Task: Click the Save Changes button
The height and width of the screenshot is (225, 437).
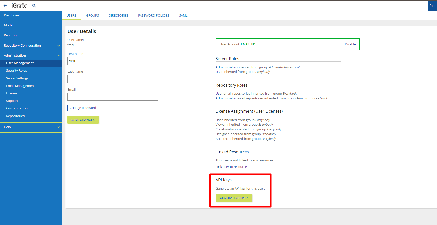Action: click(83, 120)
